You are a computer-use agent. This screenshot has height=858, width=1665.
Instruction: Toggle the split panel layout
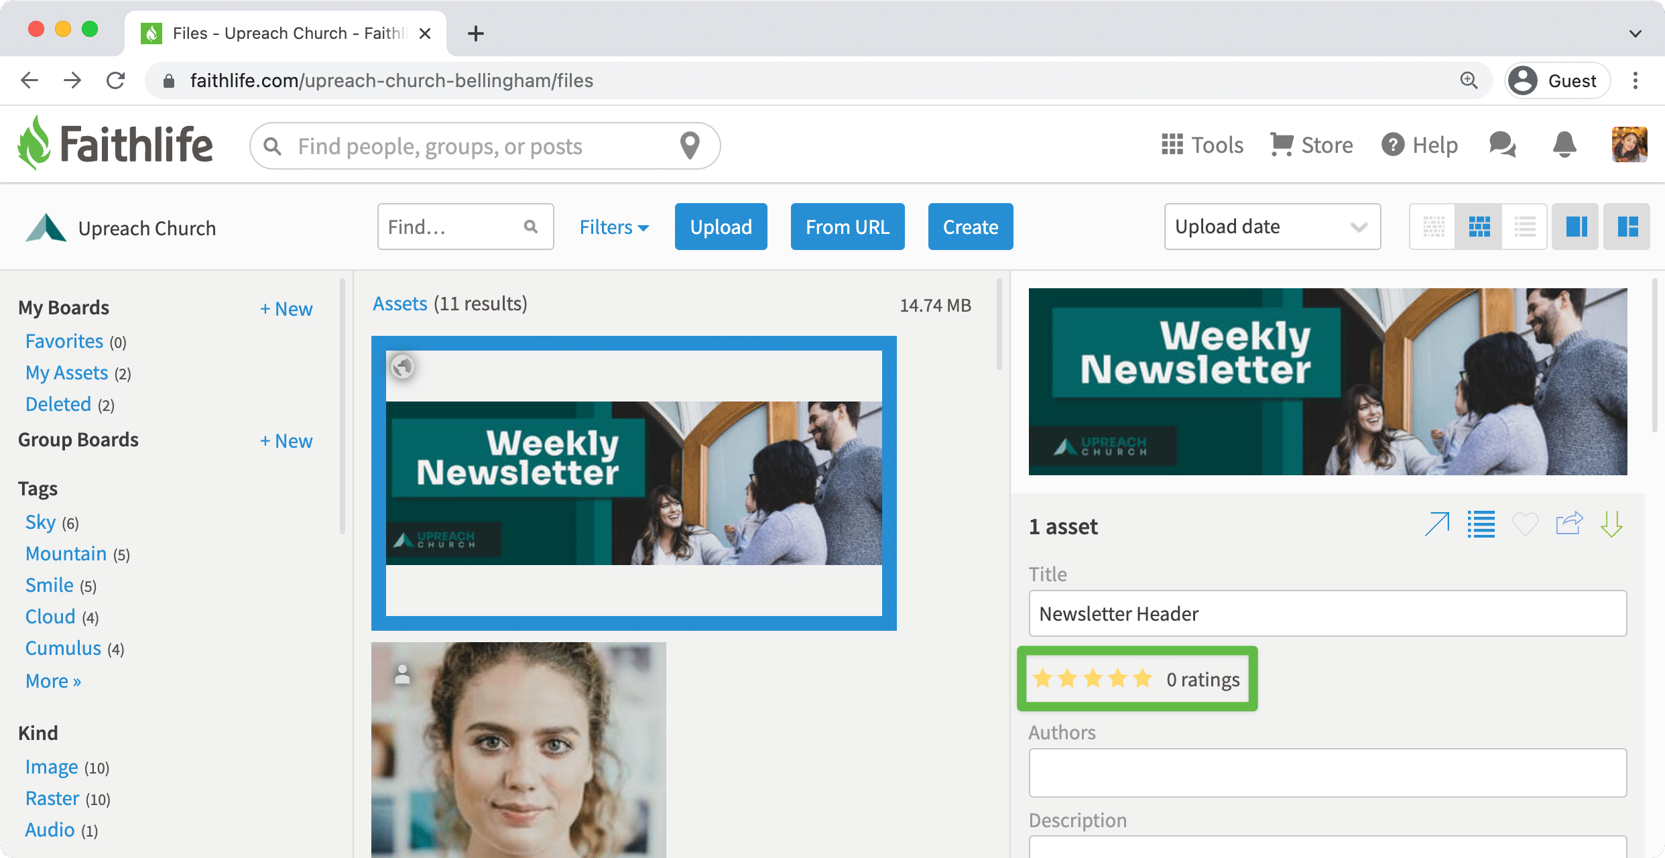pos(1627,227)
